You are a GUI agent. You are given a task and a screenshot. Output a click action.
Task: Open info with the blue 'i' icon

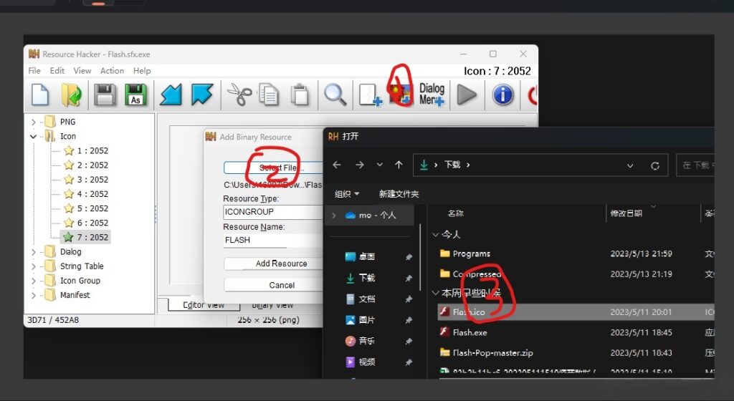tap(502, 95)
